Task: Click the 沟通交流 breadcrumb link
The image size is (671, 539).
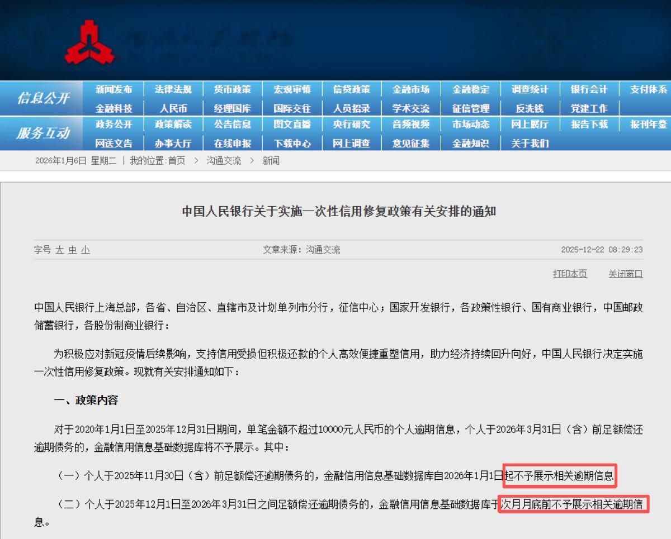Action: (224, 161)
